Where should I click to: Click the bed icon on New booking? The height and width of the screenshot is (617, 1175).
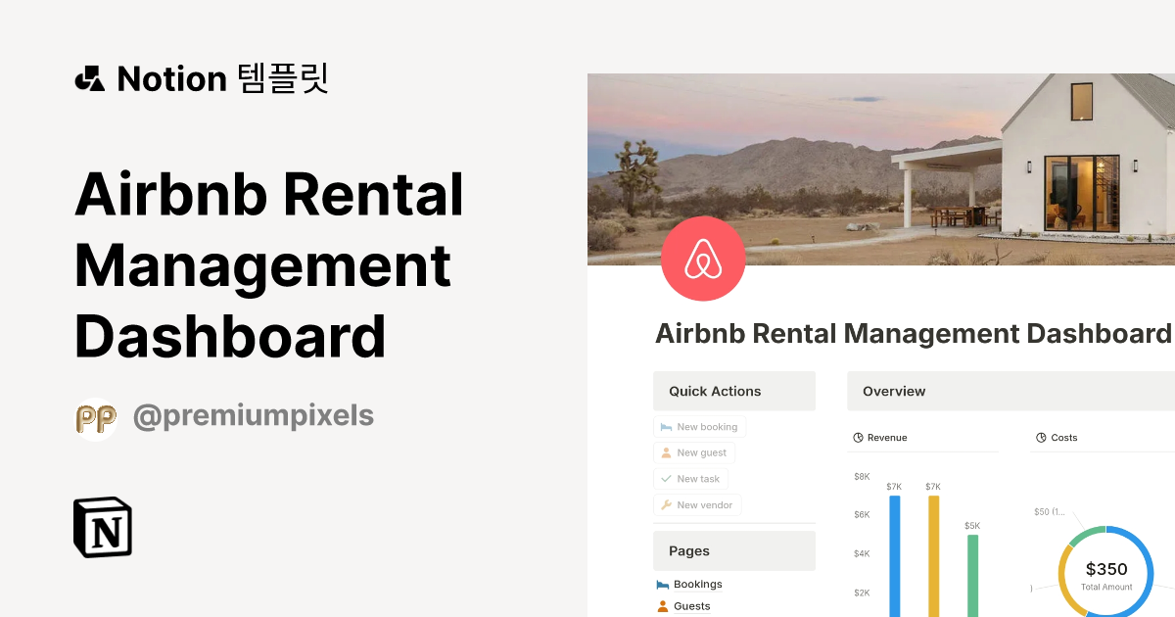(x=665, y=426)
